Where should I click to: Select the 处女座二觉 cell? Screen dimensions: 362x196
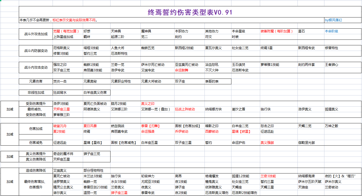tap(245, 48)
